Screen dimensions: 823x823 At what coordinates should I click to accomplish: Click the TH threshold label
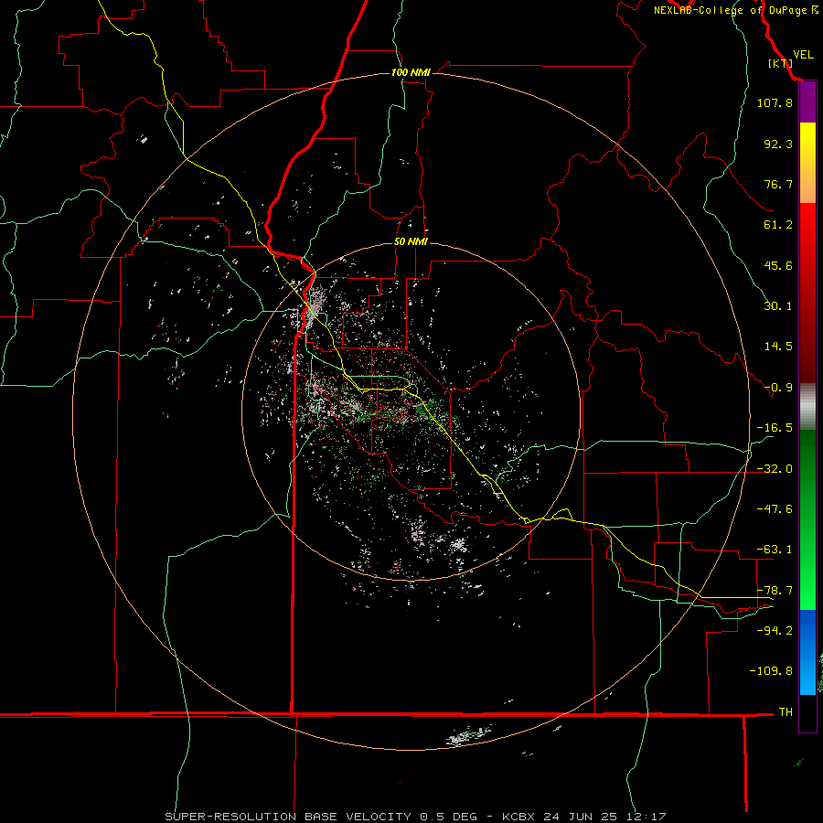786,712
